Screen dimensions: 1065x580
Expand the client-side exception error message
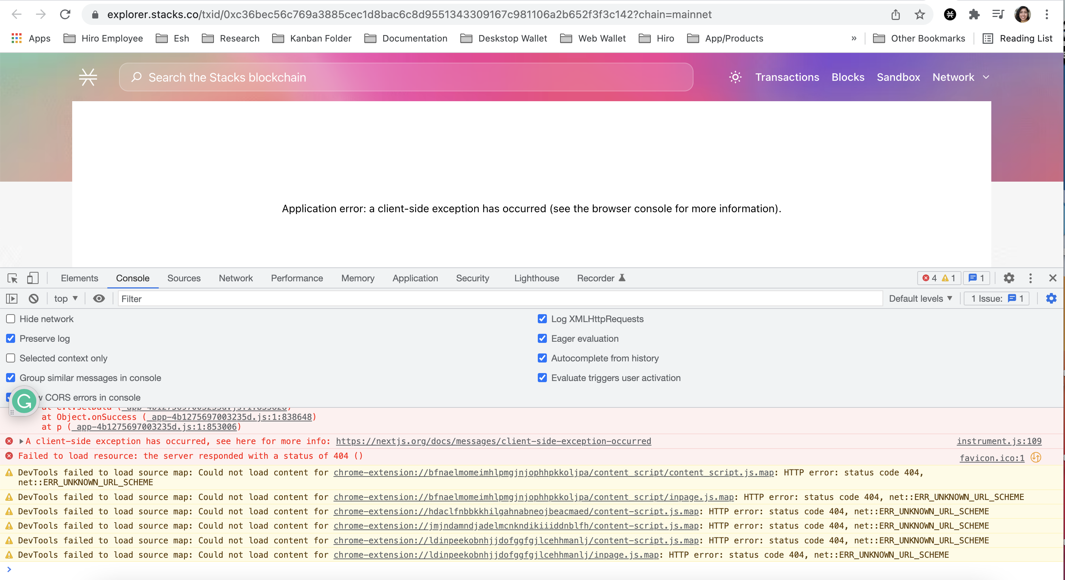pos(21,441)
